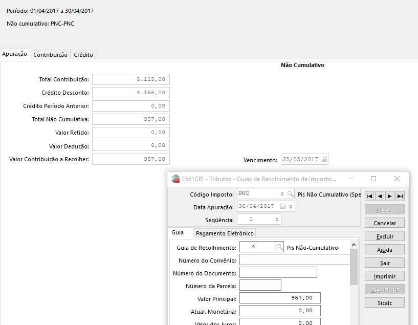Click Atual. Monetária field

[280, 311]
